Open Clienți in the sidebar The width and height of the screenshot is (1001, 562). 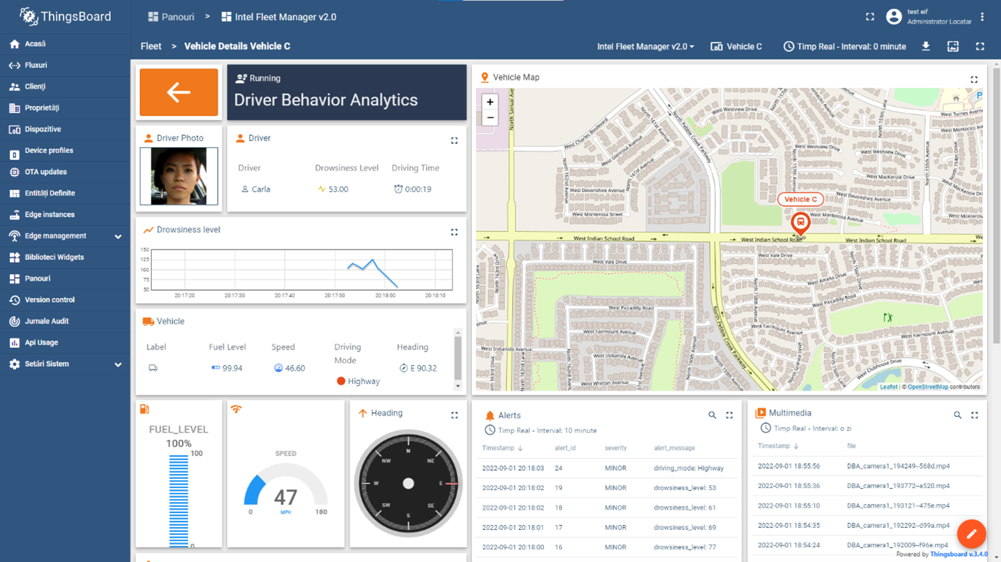65,87
